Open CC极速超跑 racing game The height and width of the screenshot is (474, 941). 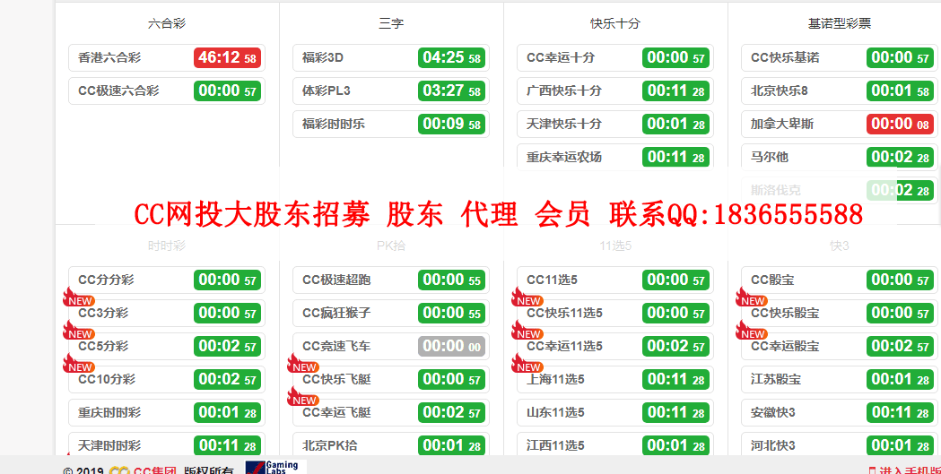pos(336,280)
